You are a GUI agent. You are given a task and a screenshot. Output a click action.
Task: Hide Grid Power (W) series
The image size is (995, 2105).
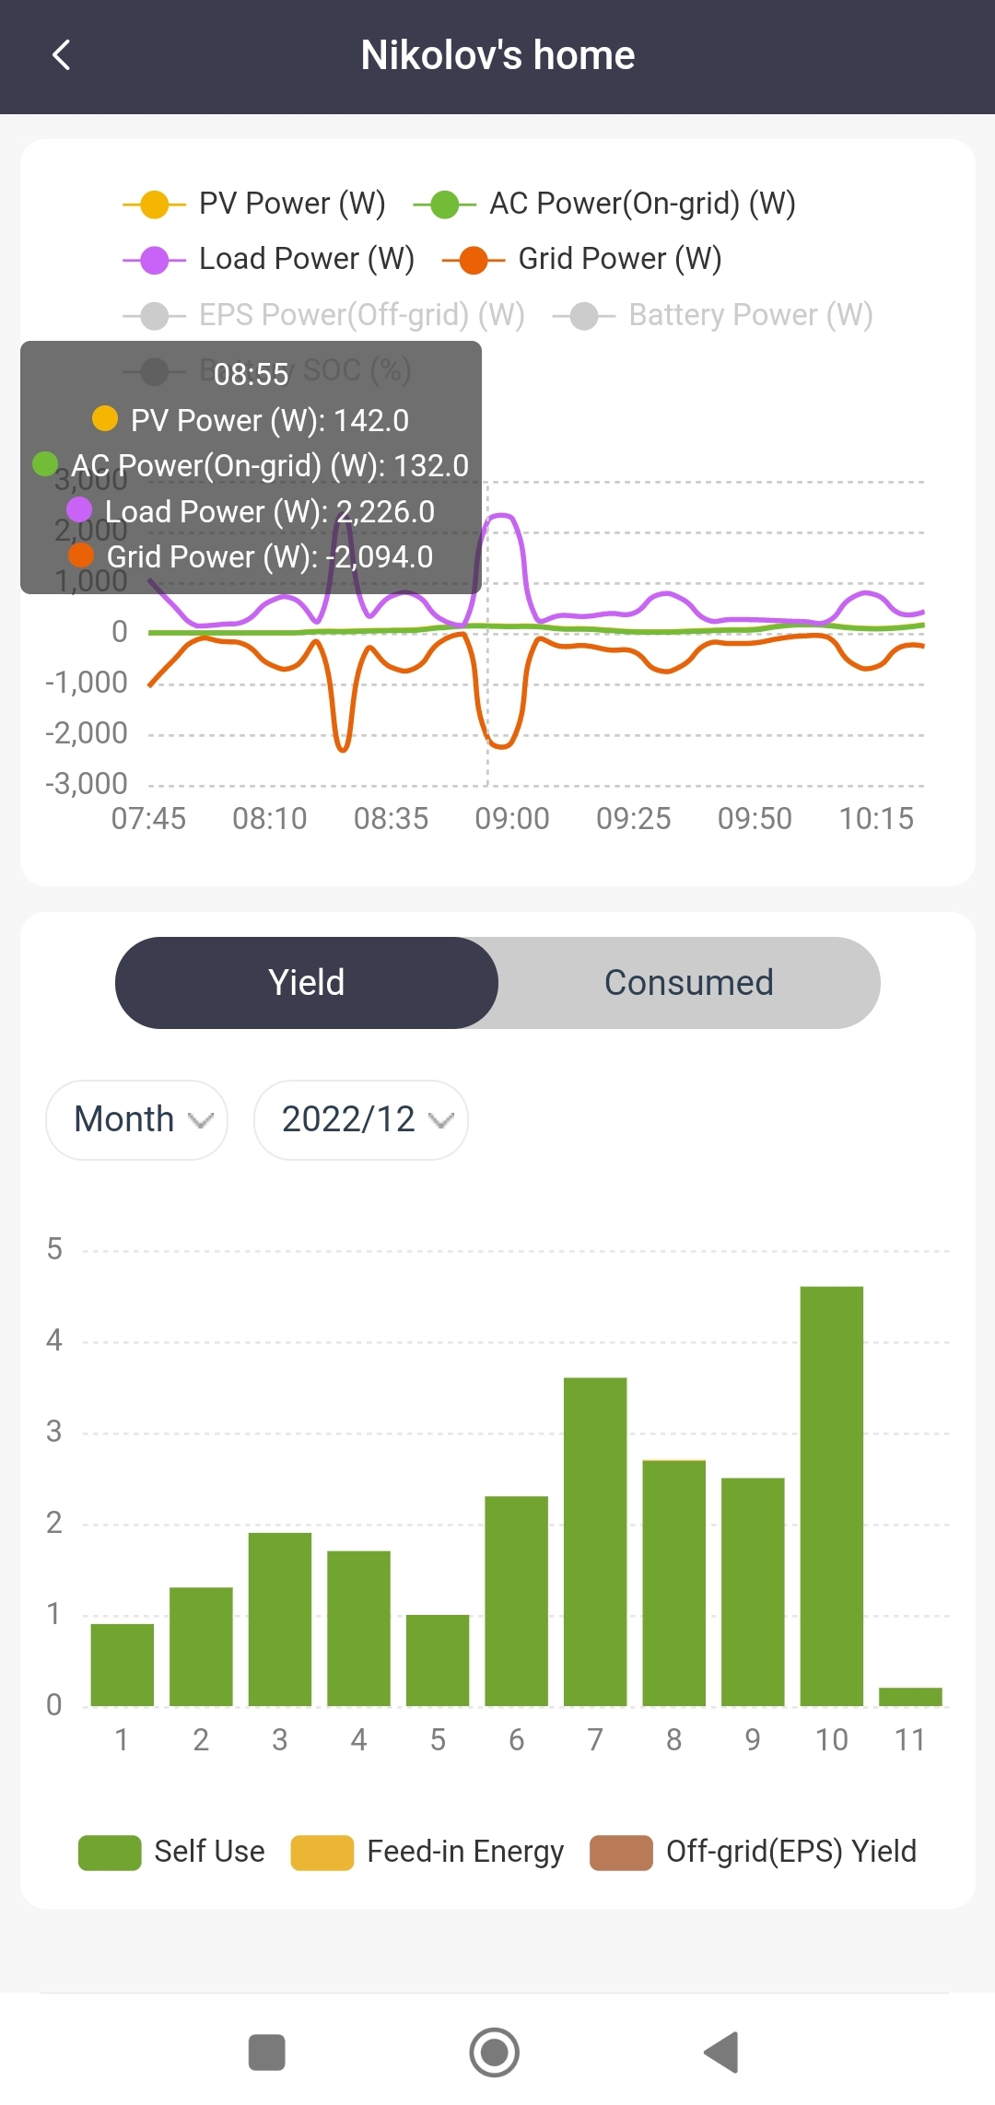(474, 260)
